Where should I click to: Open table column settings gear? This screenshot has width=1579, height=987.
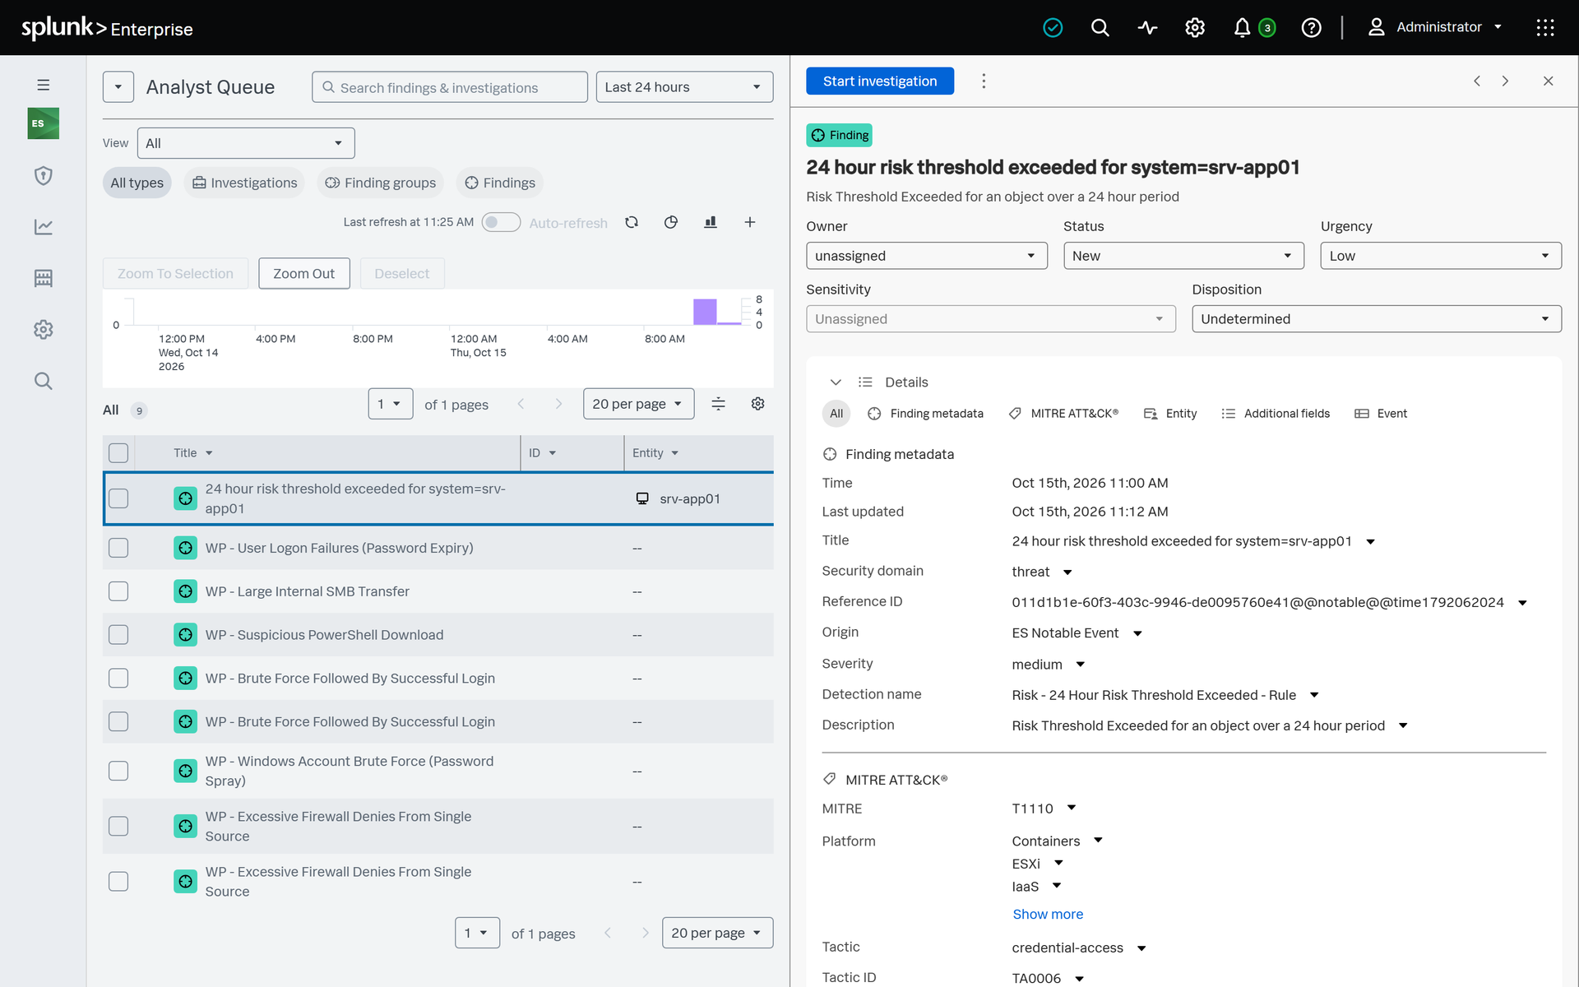coord(758,404)
